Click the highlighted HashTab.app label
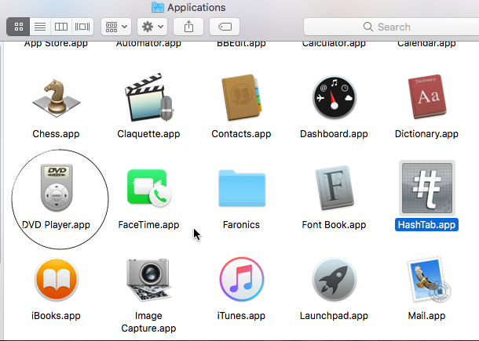 (426, 224)
